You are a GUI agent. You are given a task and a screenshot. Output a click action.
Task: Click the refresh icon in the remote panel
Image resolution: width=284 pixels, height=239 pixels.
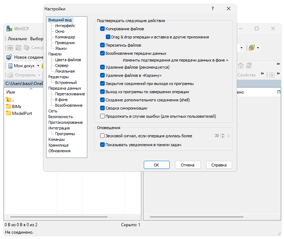point(249,65)
